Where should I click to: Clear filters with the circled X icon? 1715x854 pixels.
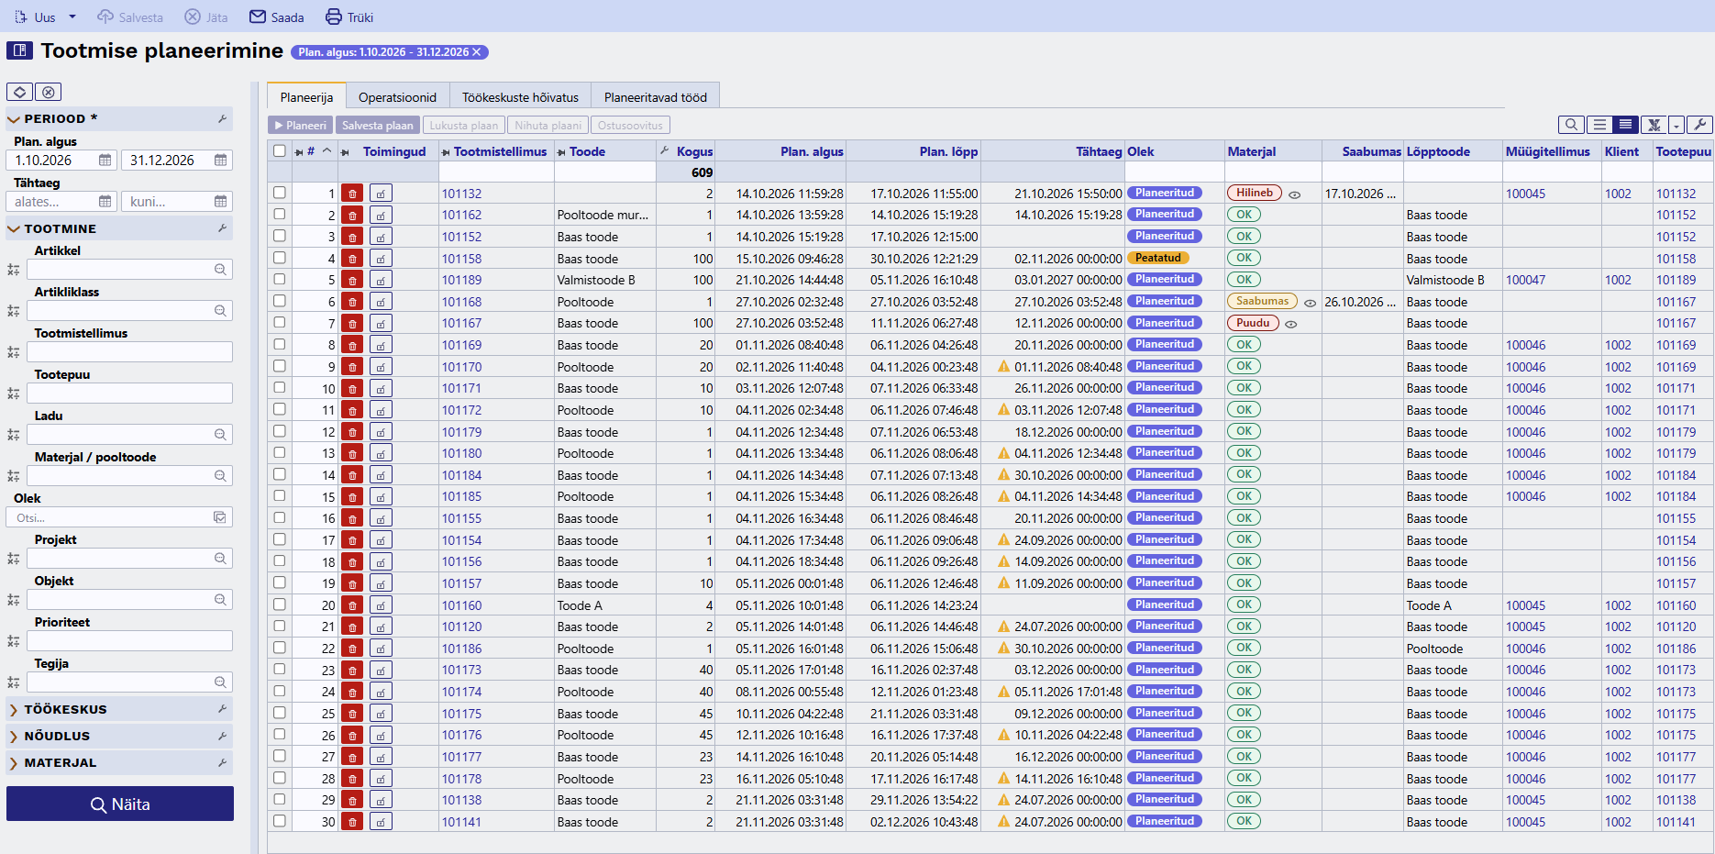[49, 92]
